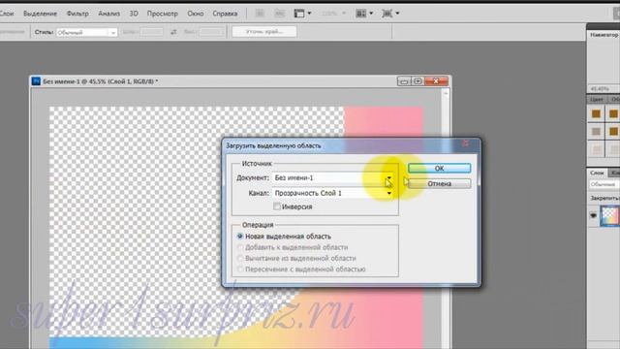Switch to the Слои panel tab
This screenshot has width=620, height=349.
coord(597,173)
